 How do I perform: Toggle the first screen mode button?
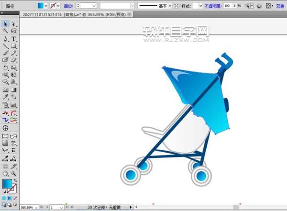point(4,205)
